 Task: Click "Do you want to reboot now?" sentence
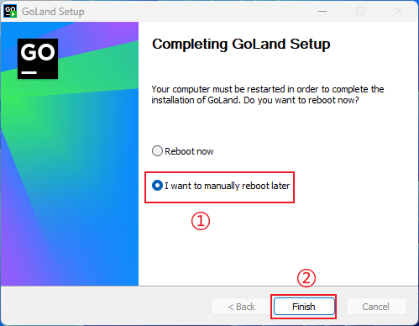pyautogui.click(x=301, y=100)
